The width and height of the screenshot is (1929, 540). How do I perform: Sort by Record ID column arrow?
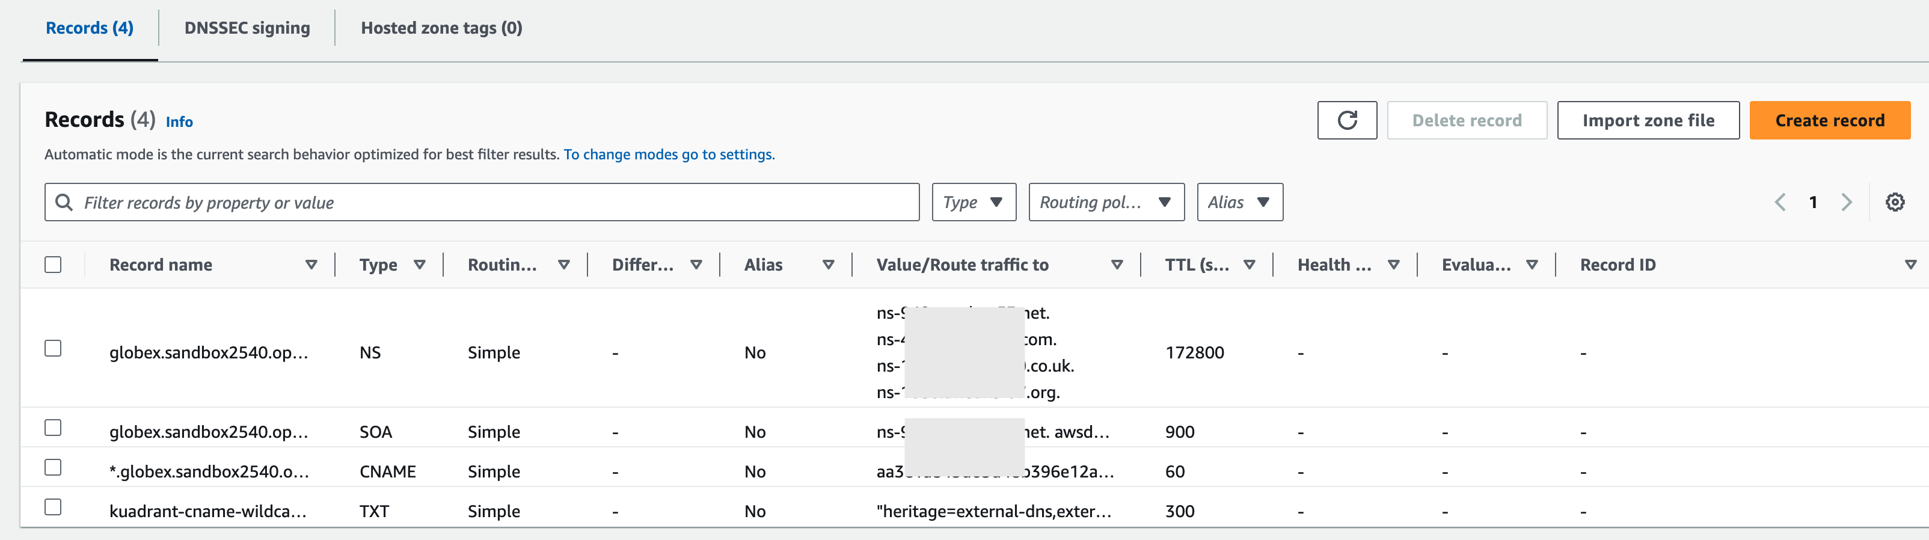tap(1910, 265)
